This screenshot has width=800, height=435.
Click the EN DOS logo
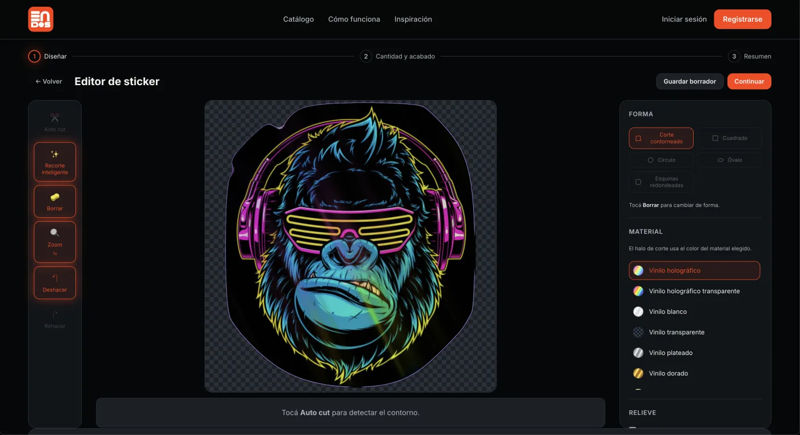click(41, 19)
